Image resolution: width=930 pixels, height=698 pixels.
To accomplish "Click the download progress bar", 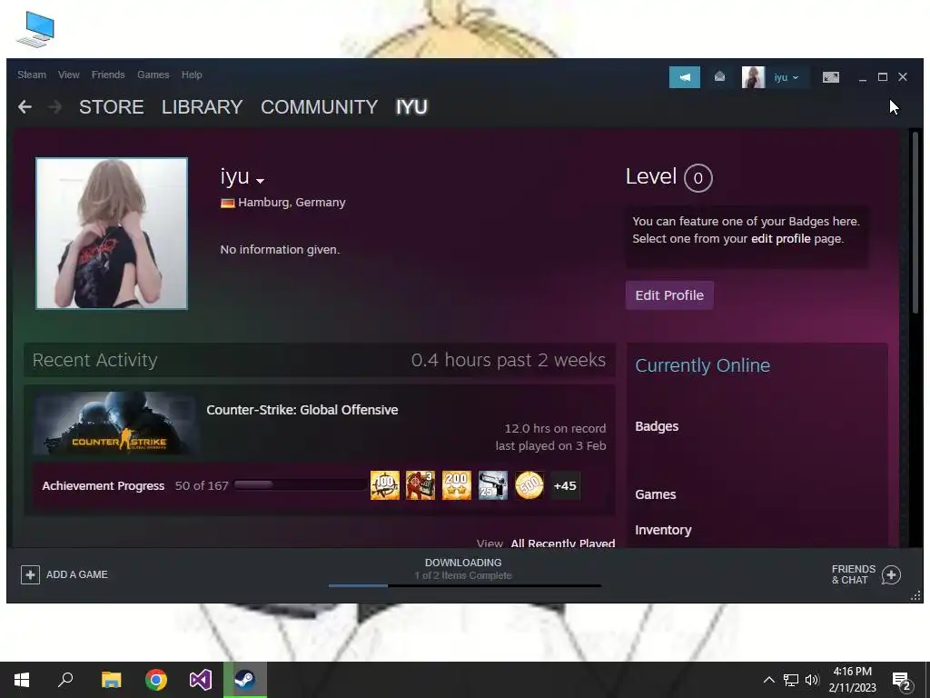I will [x=465, y=586].
